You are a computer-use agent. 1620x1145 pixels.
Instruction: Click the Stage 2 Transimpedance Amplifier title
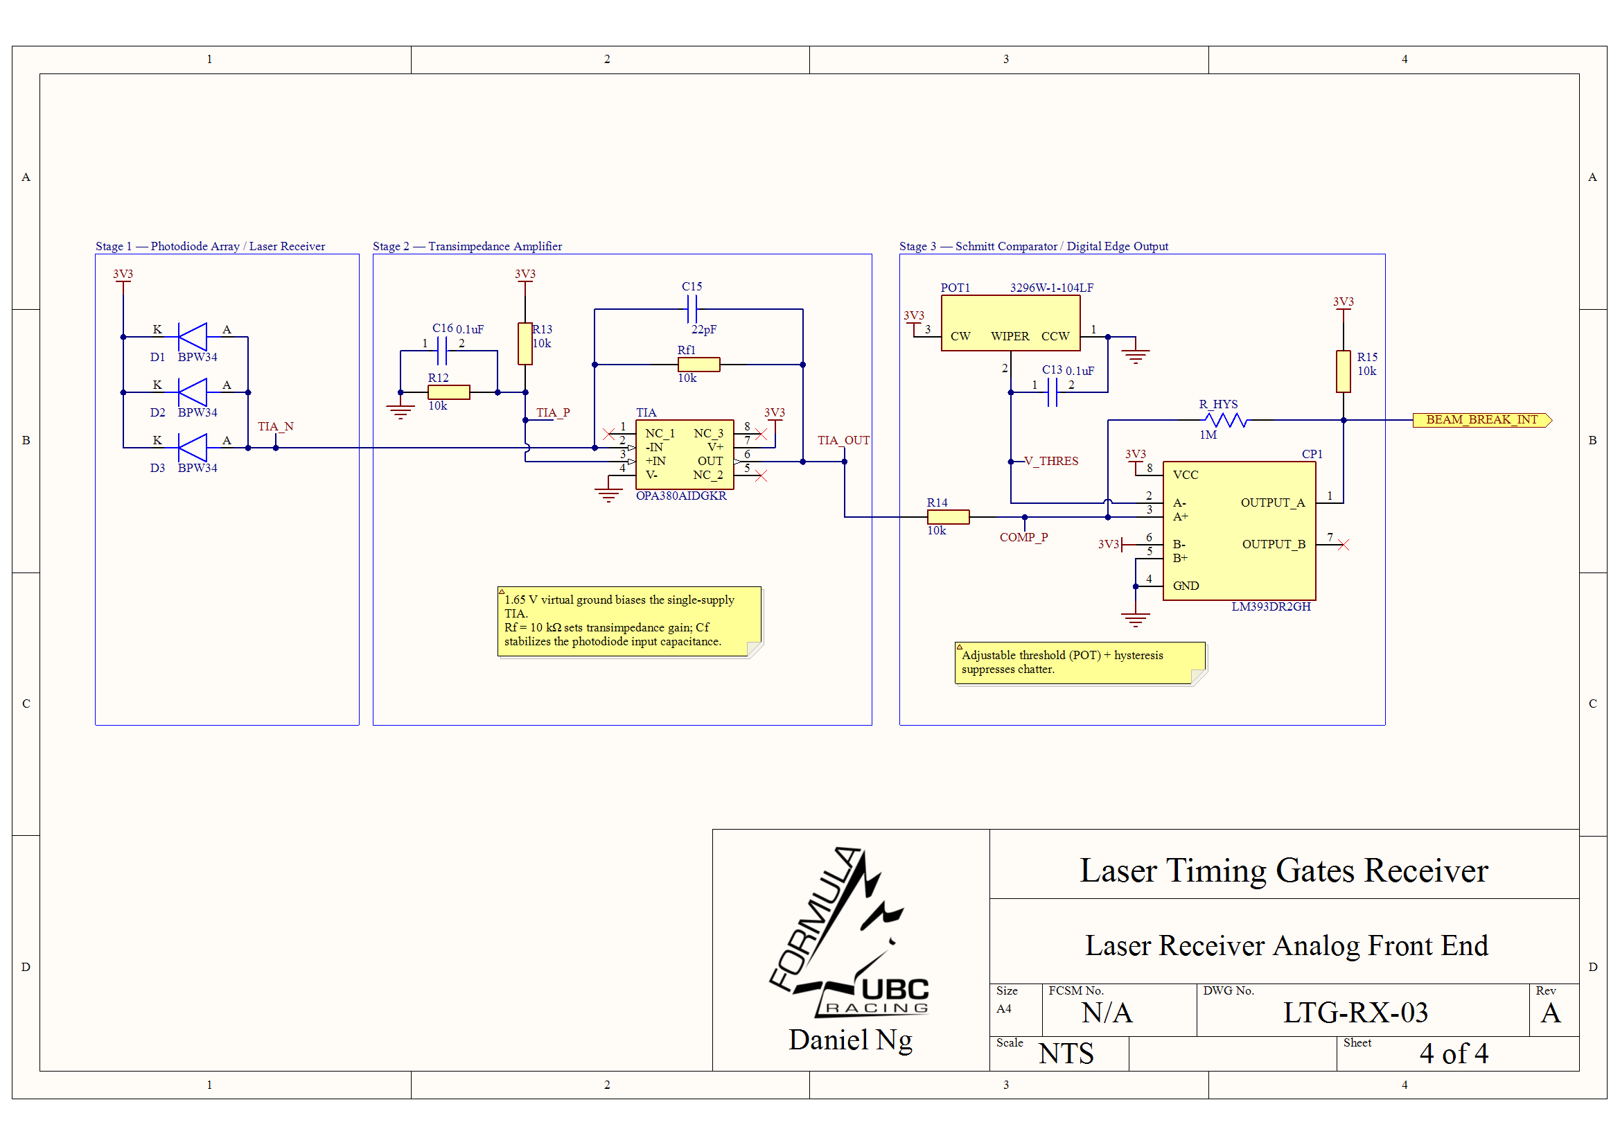click(x=467, y=245)
